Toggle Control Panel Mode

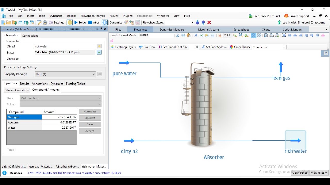tap(123, 35)
